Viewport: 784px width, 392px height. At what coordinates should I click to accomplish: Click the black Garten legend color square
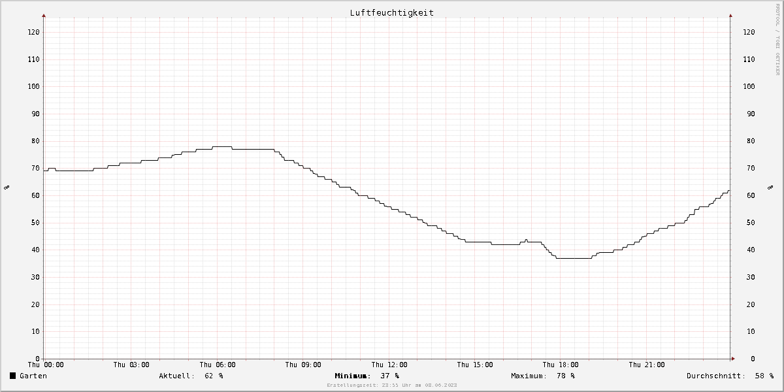pos(12,376)
